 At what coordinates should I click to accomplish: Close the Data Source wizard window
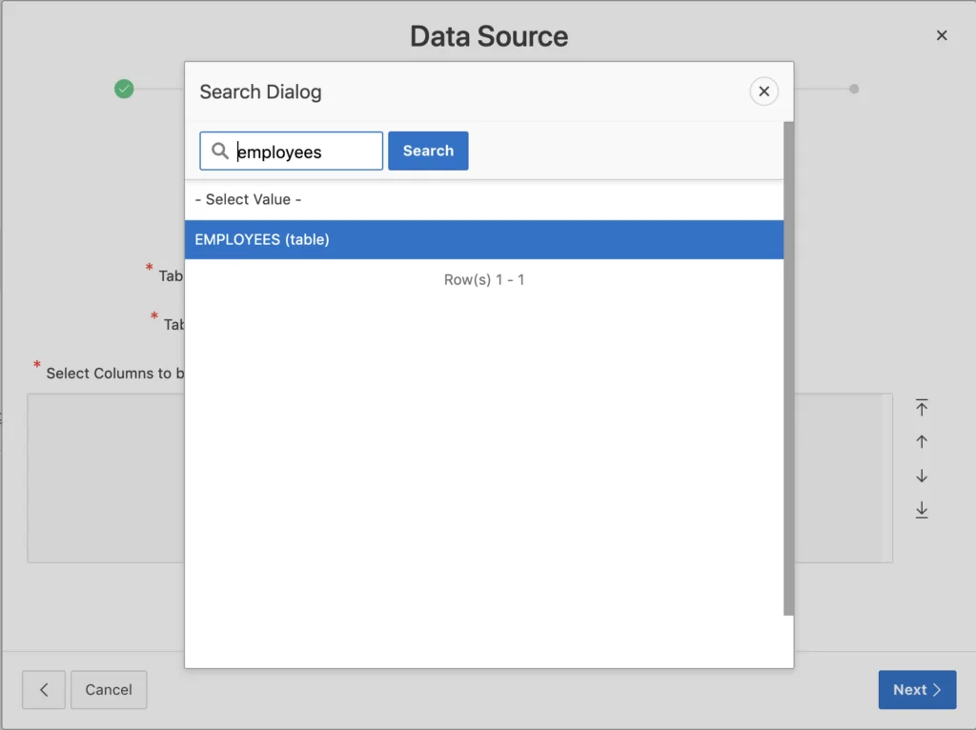click(x=942, y=35)
